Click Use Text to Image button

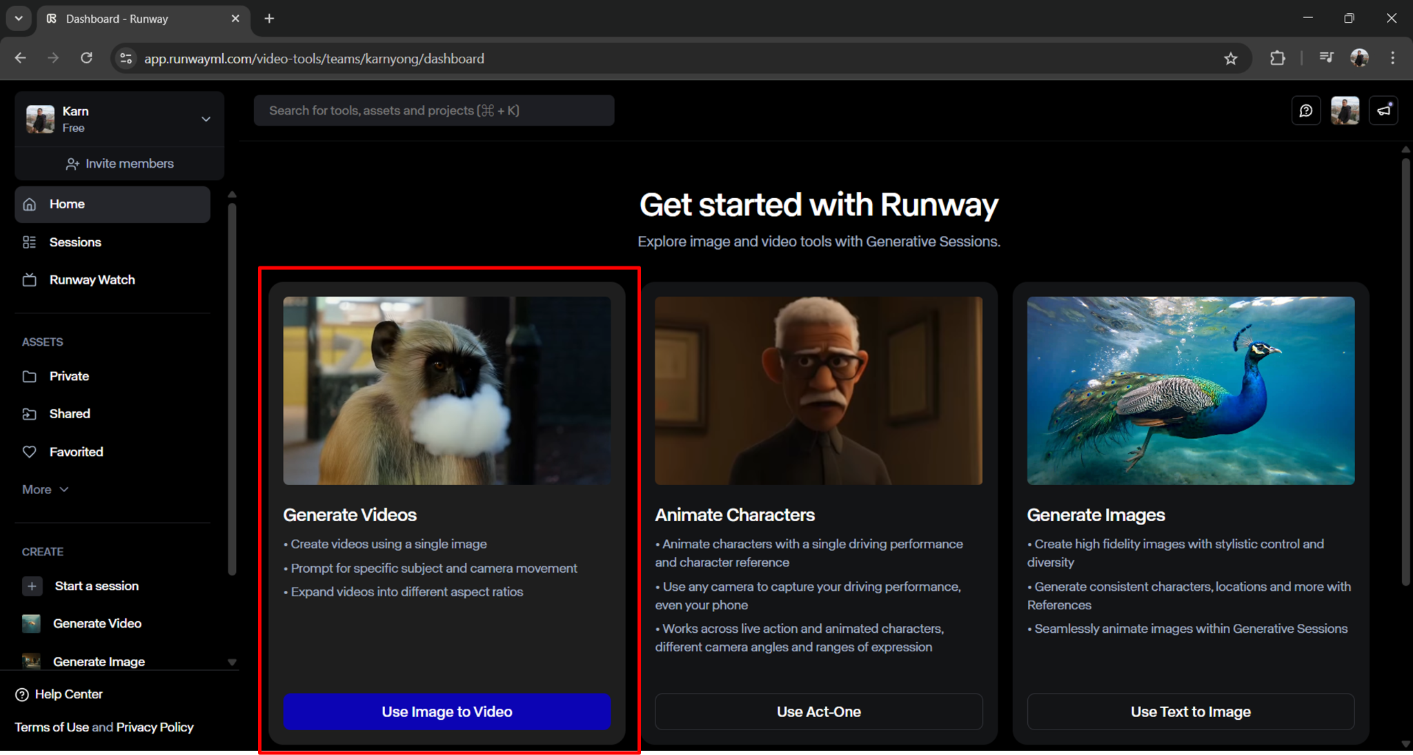click(1190, 712)
